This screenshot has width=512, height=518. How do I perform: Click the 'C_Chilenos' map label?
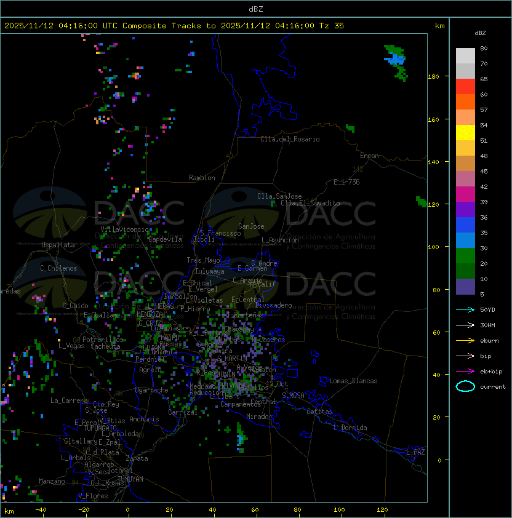coord(58,268)
